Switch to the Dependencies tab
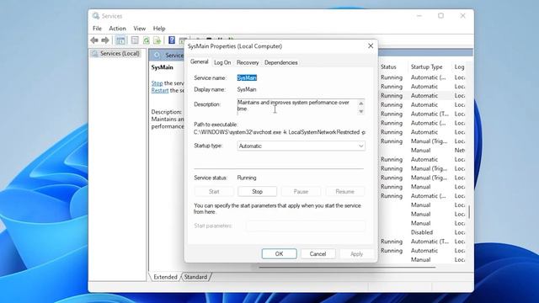This screenshot has width=539, height=303. (x=280, y=62)
